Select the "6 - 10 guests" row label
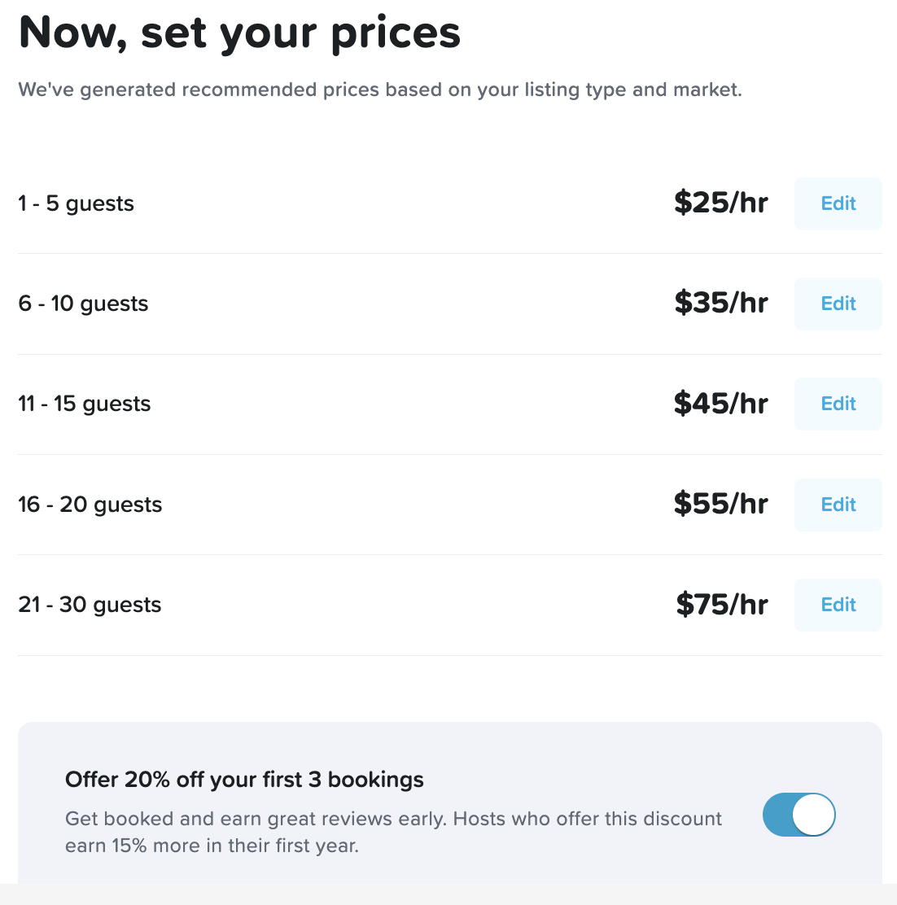Viewport: 897px width, 905px height. pos(83,304)
